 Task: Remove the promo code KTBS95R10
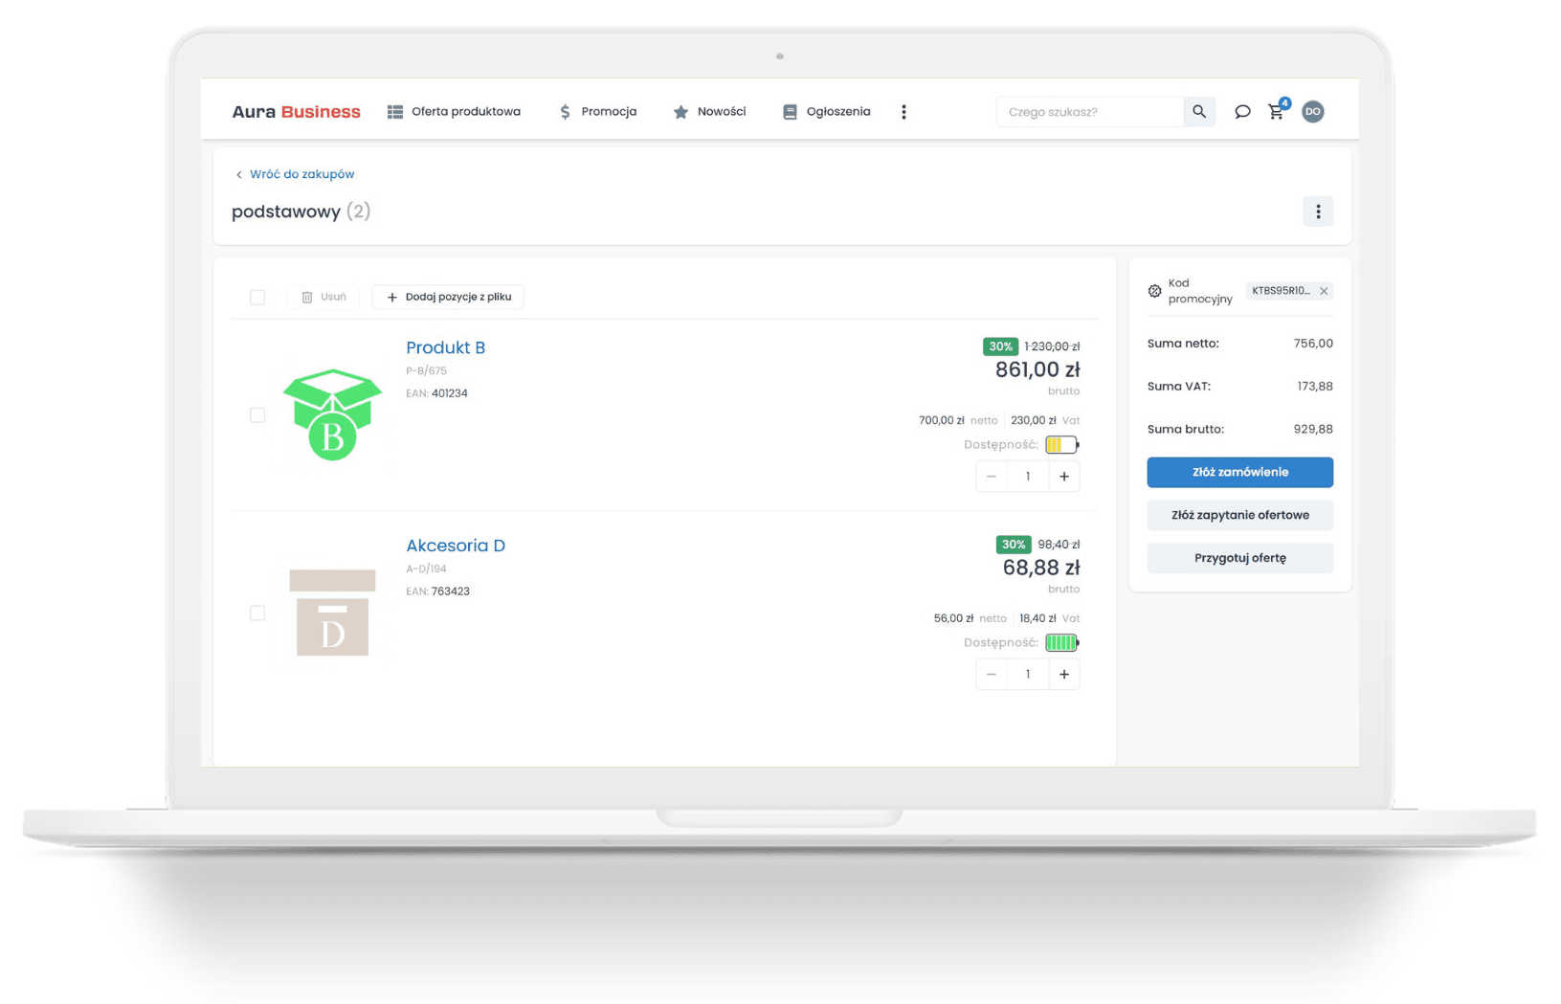pyautogui.click(x=1324, y=291)
